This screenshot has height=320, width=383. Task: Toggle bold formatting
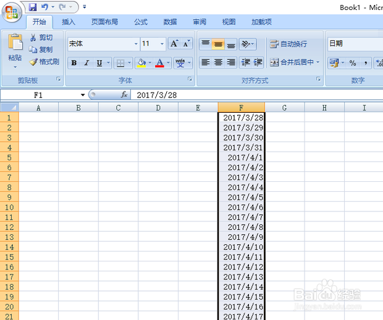pyautogui.click(x=74, y=63)
